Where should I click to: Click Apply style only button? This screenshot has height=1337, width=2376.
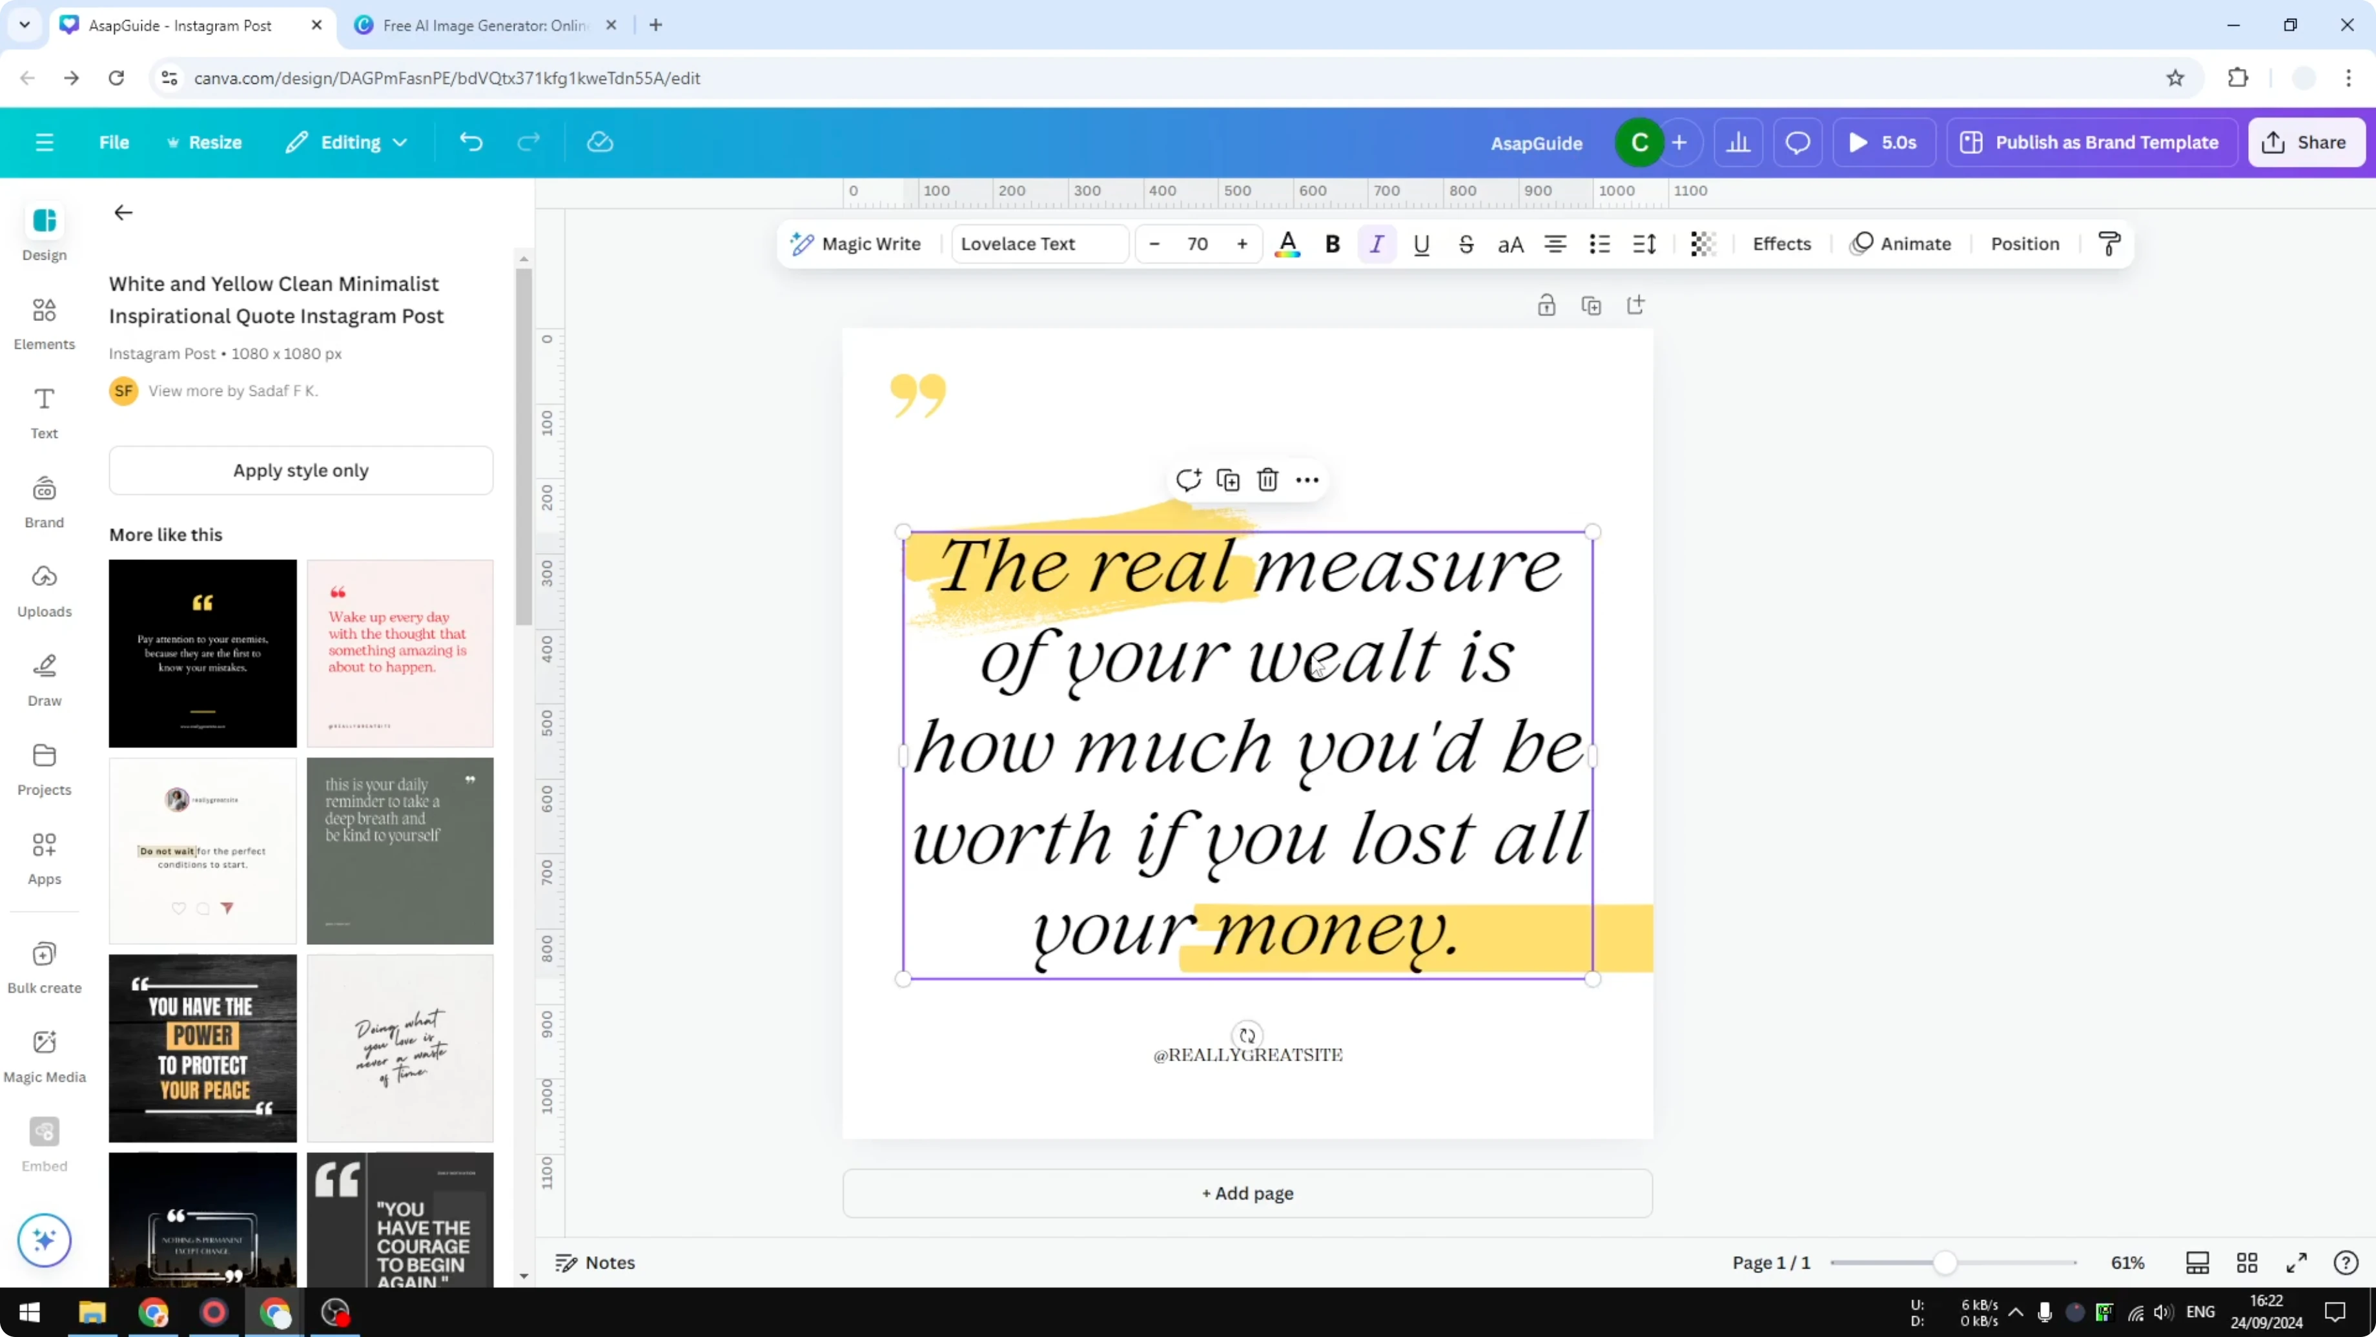coord(301,471)
